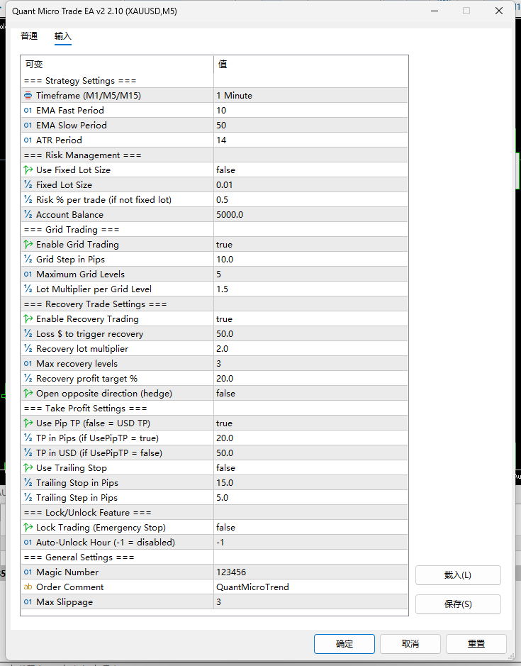
Task: Select the === Risk Management === row
Action: point(215,155)
